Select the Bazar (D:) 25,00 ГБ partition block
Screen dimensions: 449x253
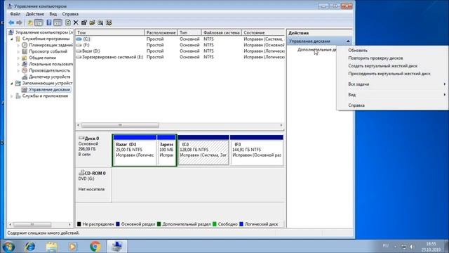tap(135, 150)
